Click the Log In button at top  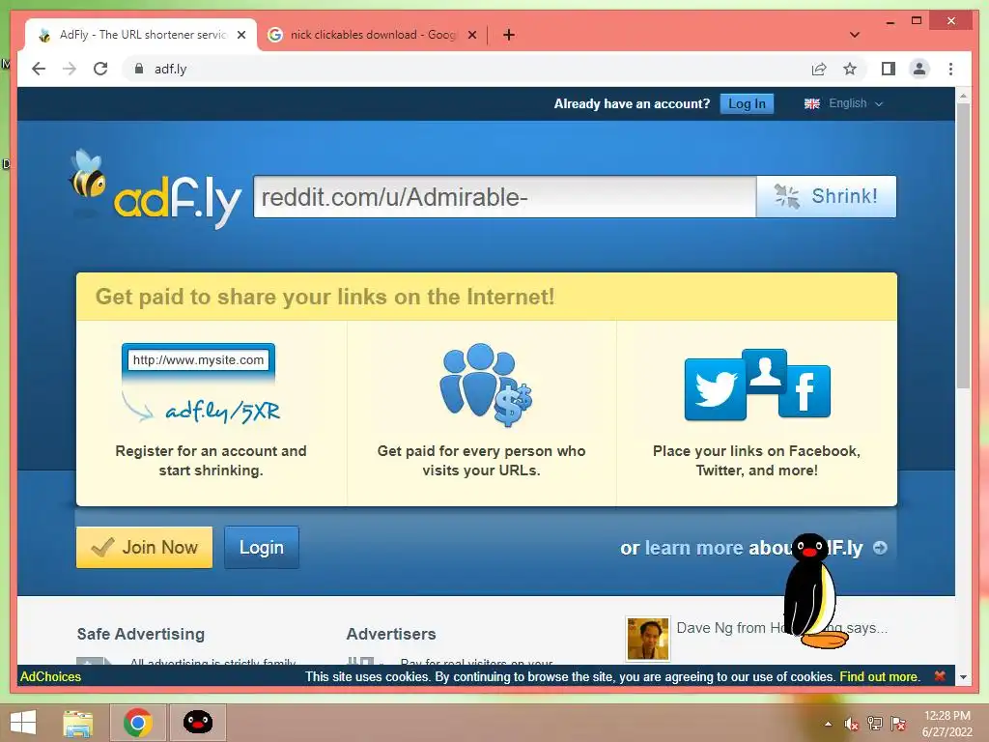tap(747, 103)
